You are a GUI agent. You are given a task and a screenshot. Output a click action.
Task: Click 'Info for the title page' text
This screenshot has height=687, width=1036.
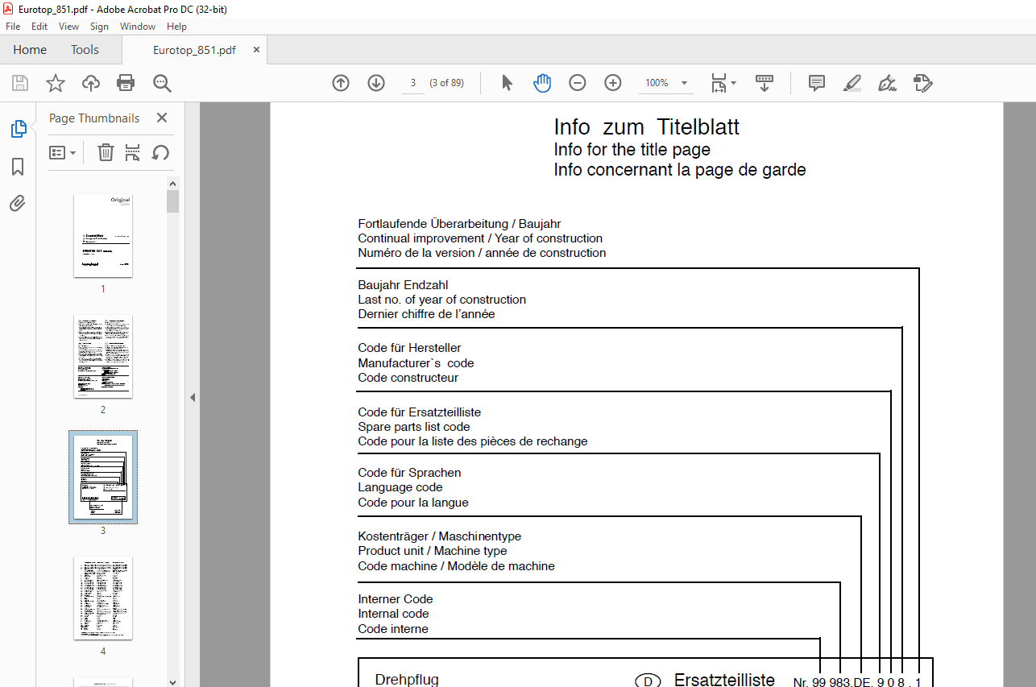tap(632, 150)
